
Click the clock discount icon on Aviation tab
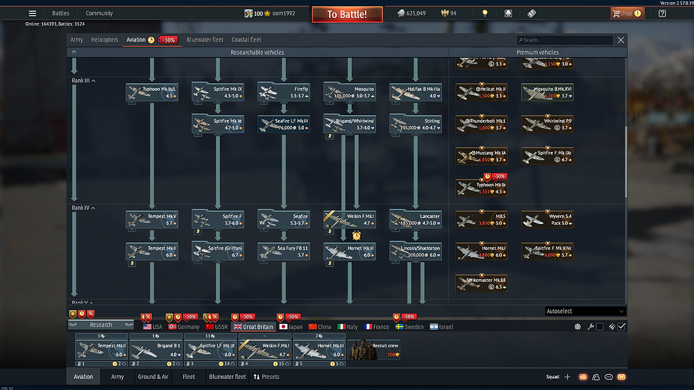(151, 40)
